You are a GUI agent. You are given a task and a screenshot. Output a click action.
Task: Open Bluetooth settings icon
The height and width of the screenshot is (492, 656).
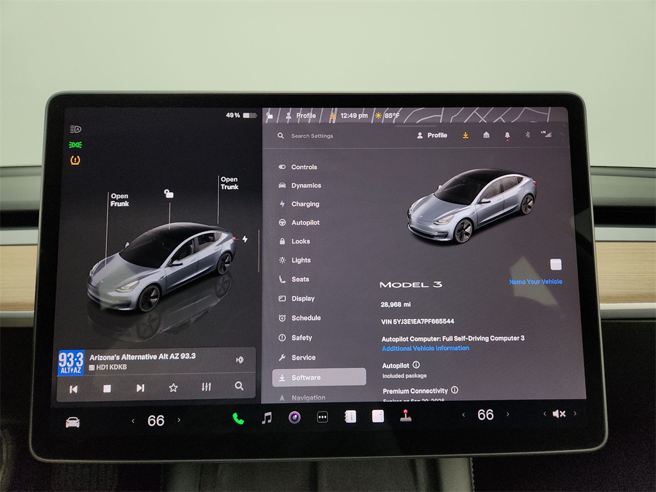pyautogui.click(x=528, y=135)
